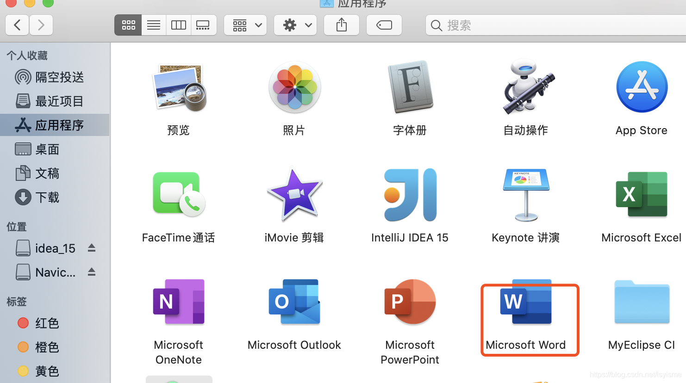Open the grouping options dropdown
The image size is (686, 383).
pos(245,25)
